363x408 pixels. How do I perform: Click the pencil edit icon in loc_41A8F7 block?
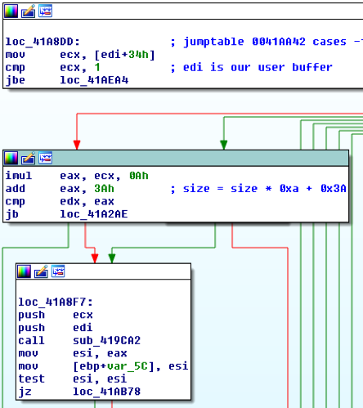click(41, 271)
